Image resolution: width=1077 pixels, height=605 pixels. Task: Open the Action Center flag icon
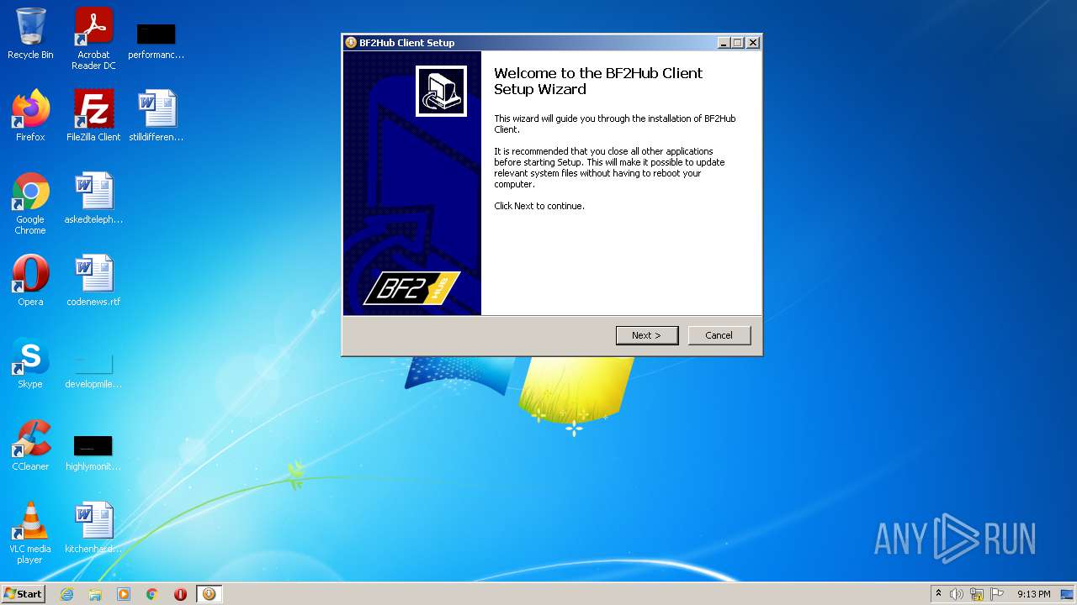pyautogui.click(x=997, y=594)
